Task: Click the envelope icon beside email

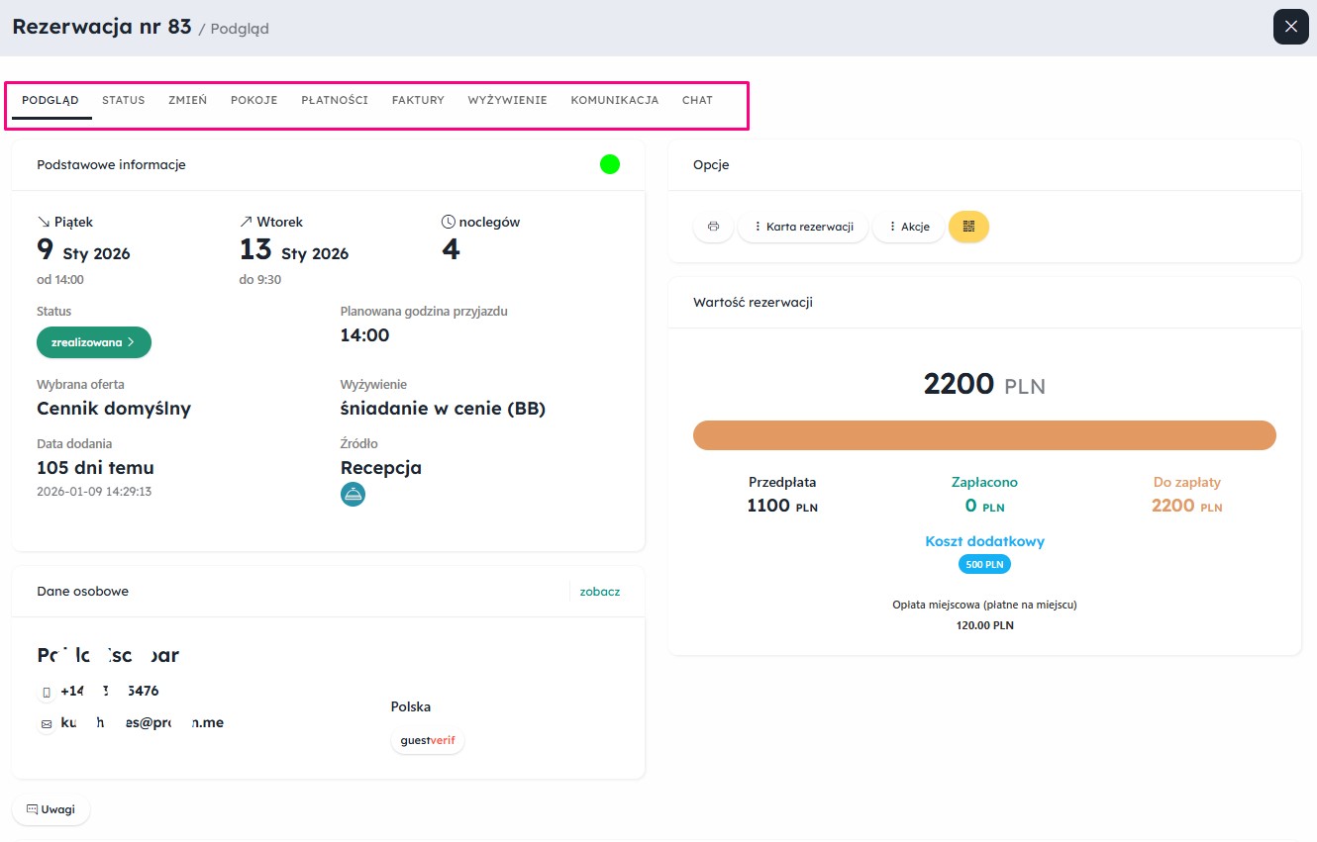Action: [47, 724]
